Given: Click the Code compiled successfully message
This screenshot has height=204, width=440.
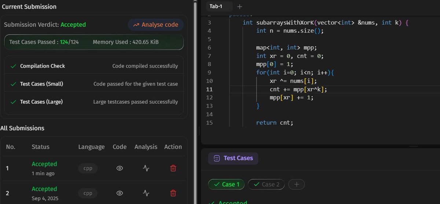Looking at the screenshot, I should click(145, 66).
